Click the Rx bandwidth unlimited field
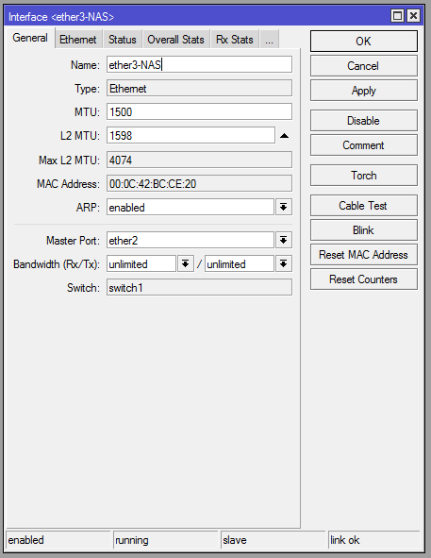The image size is (431, 558). click(141, 263)
